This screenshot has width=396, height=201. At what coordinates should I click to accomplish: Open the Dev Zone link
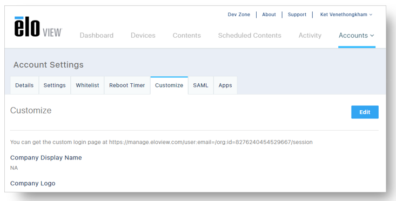(x=239, y=15)
